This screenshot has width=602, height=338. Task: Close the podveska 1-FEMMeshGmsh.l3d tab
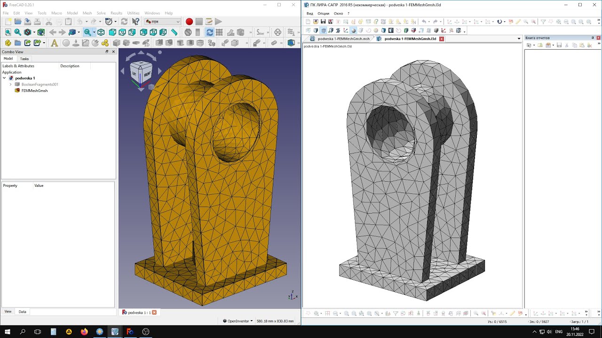[x=441, y=38]
